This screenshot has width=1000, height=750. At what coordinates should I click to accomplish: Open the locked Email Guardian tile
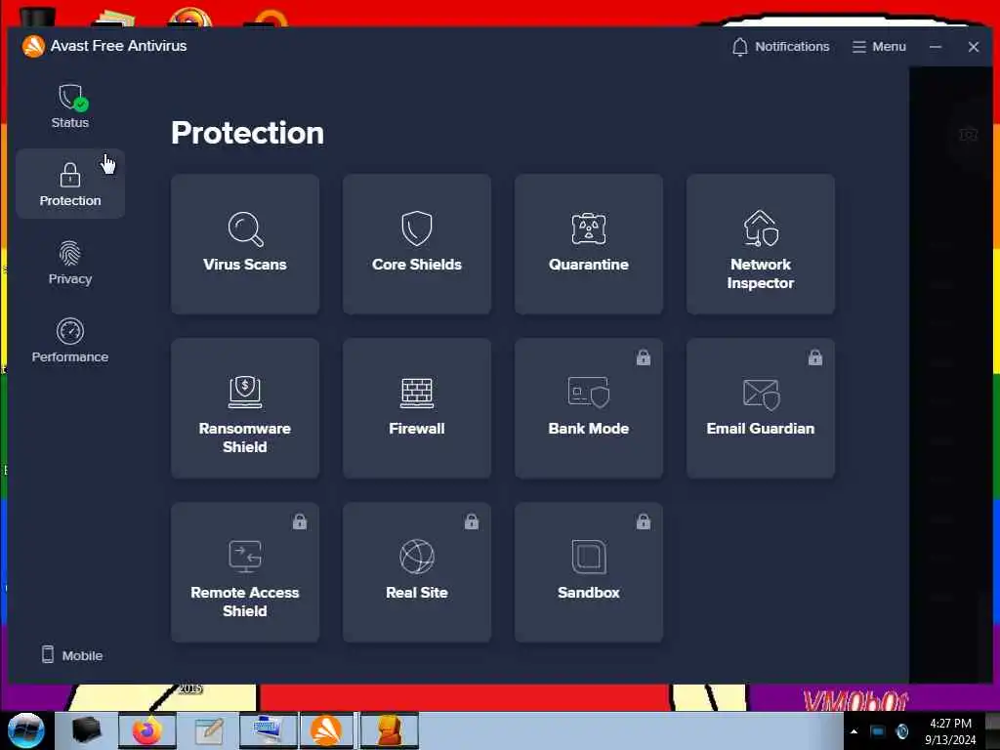[761, 408]
